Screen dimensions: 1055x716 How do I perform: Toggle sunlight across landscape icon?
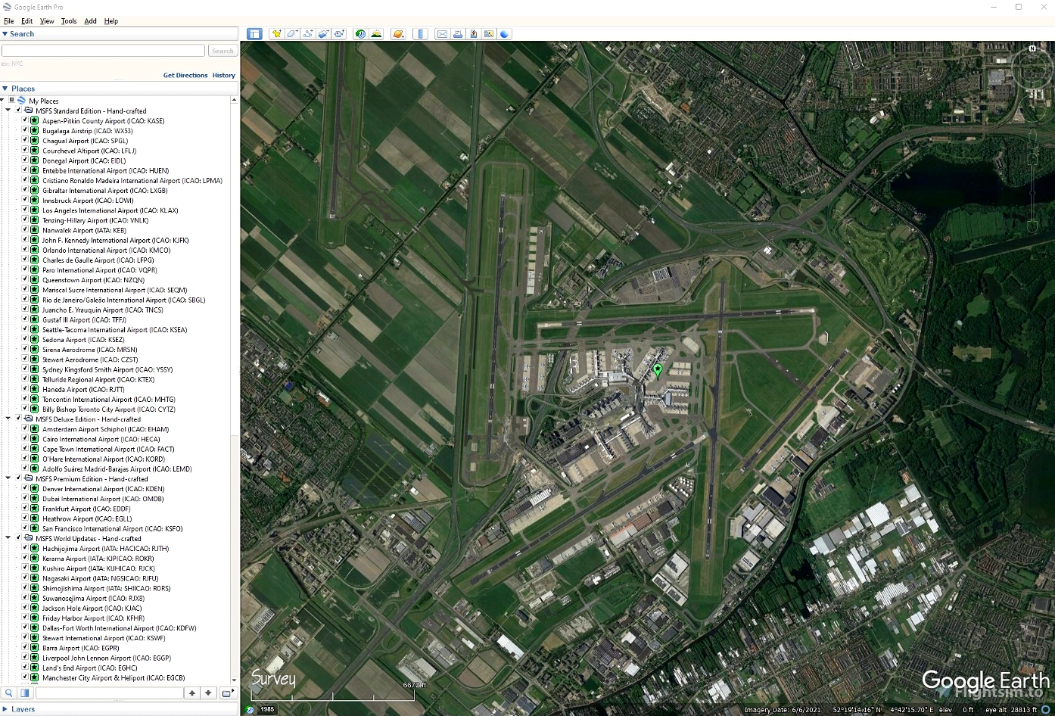pyautogui.click(x=376, y=34)
